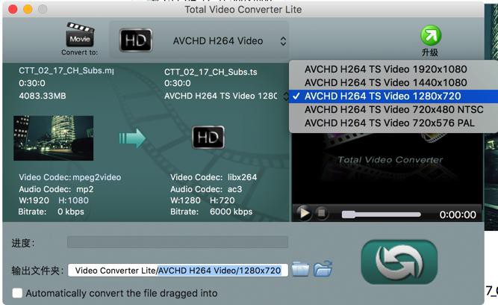Click the Movie clapperboard icon
This screenshot has height=305, width=498.
(80, 34)
